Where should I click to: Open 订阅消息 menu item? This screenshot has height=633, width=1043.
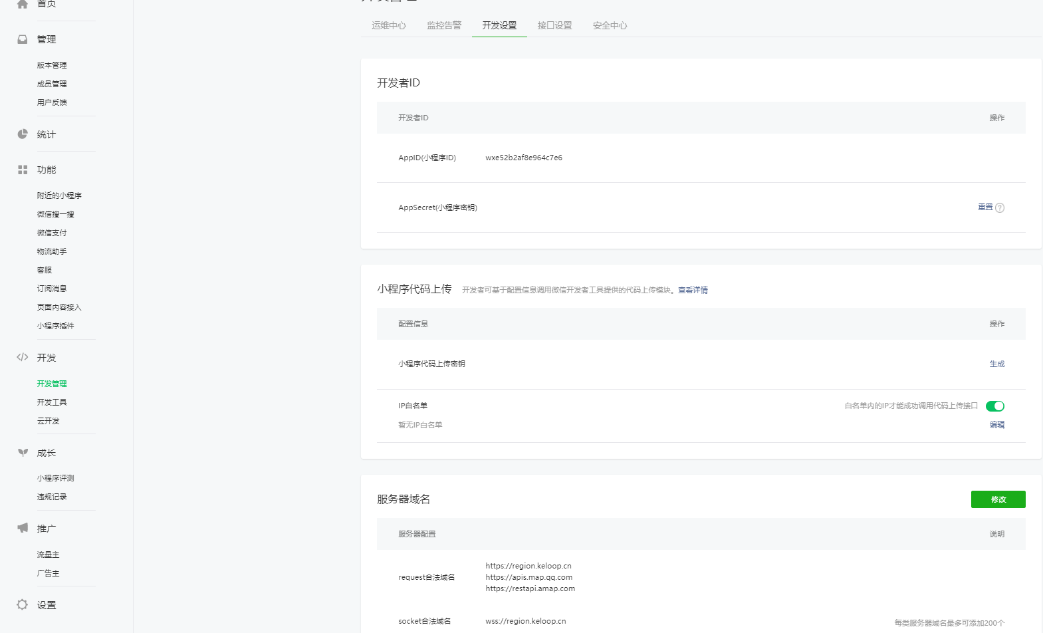pos(52,289)
